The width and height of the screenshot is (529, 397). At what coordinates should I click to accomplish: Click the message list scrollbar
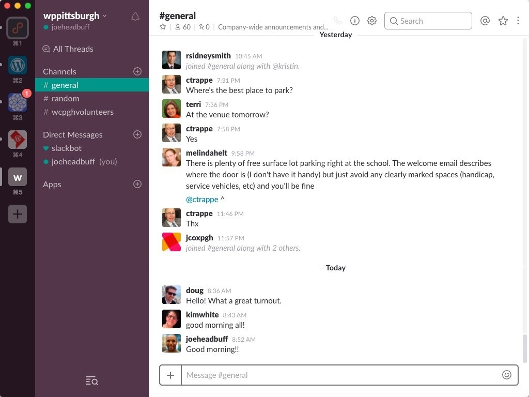pos(525,348)
